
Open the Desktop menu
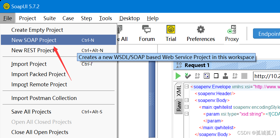(x=129, y=18)
